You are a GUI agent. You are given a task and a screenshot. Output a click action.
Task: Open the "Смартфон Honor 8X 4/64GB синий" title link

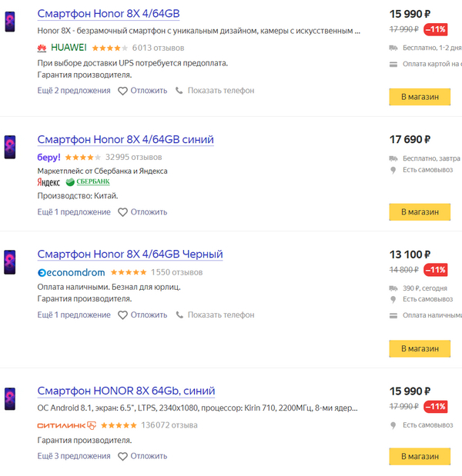pyautogui.click(x=126, y=139)
